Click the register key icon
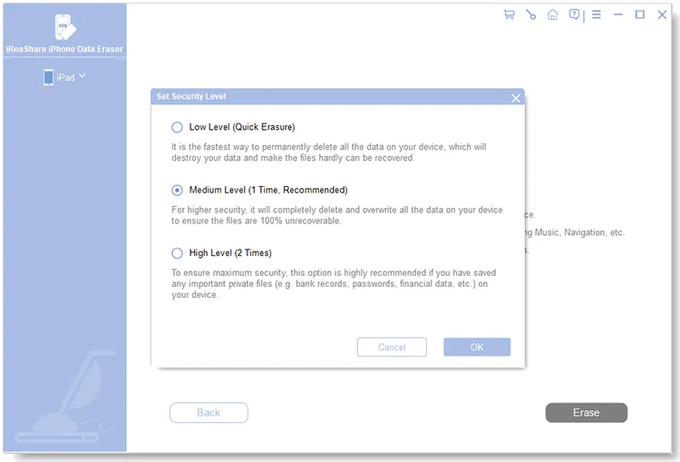This screenshot has width=680, height=462. (530, 15)
